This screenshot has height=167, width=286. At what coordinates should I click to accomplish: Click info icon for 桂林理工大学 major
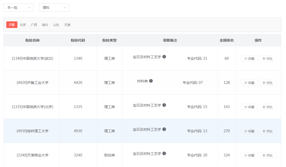coord(164,129)
